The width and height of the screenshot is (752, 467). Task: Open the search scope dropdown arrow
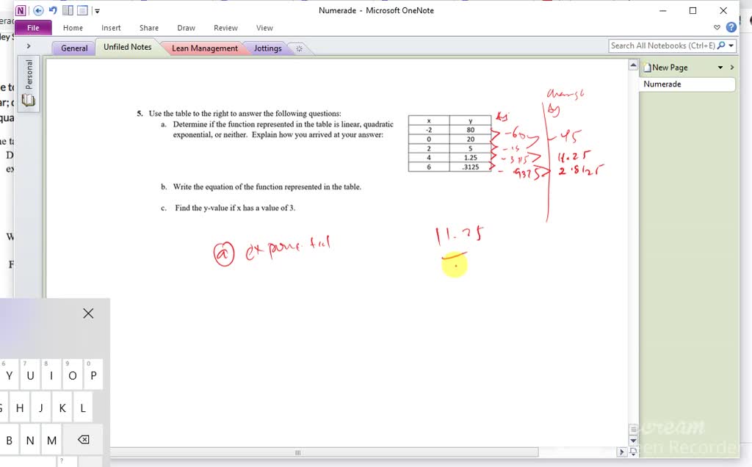point(730,45)
